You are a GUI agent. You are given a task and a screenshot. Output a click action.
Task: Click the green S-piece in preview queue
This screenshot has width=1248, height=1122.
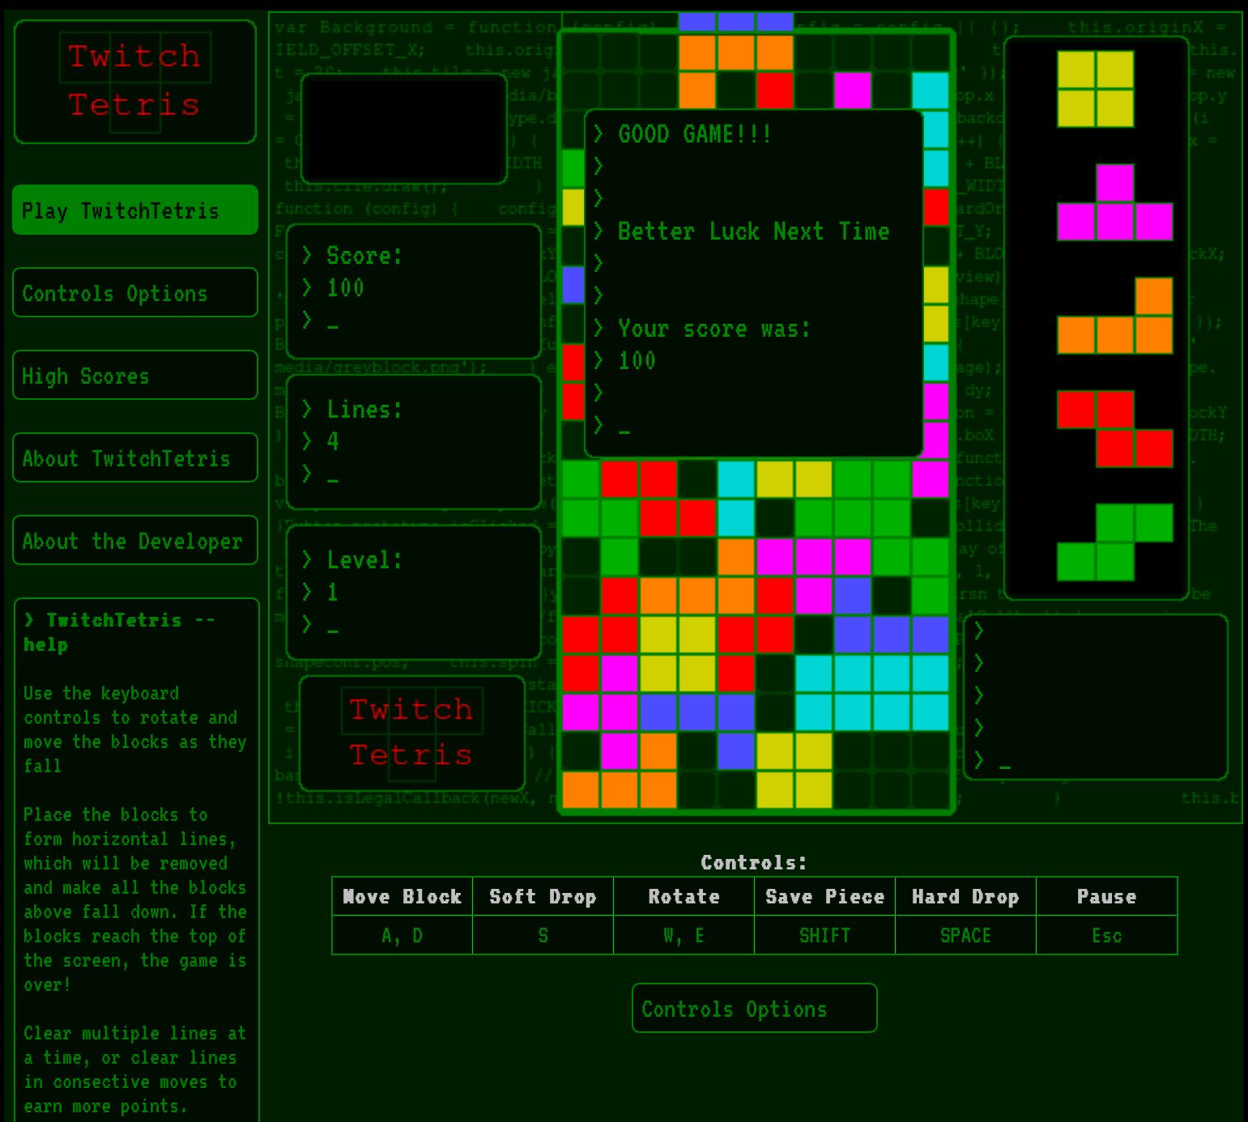pyautogui.click(x=1114, y=542)
